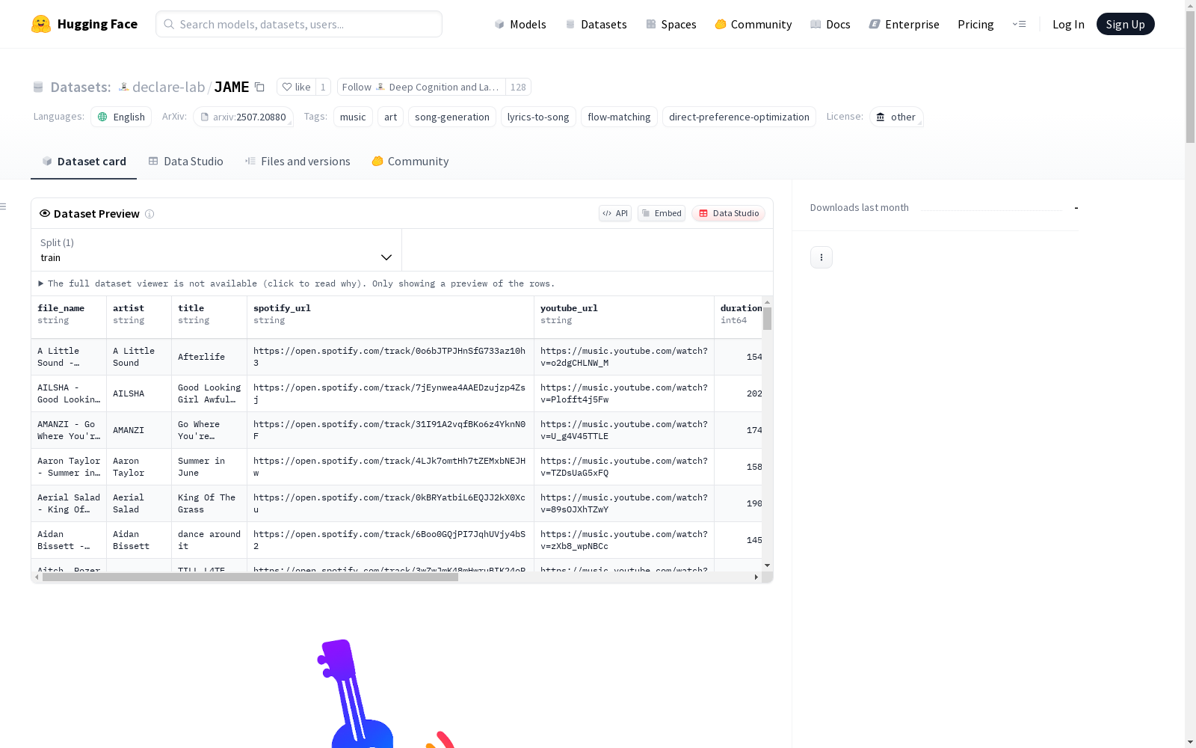
Task: Click the art tag
Action: (390, 117)
